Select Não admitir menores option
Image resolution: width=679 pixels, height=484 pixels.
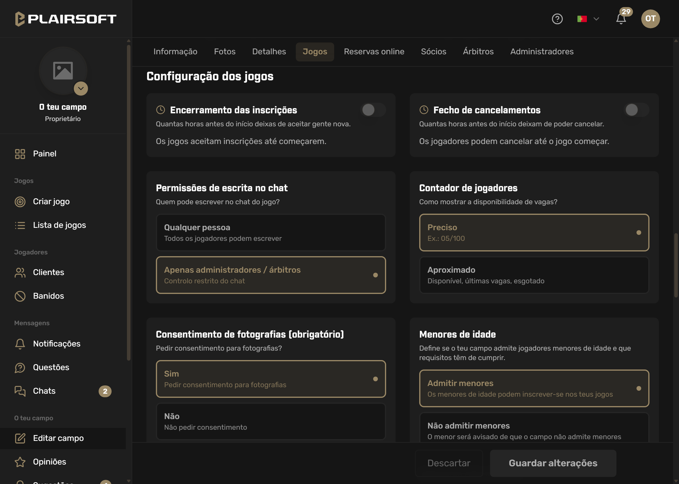(534, 428)
